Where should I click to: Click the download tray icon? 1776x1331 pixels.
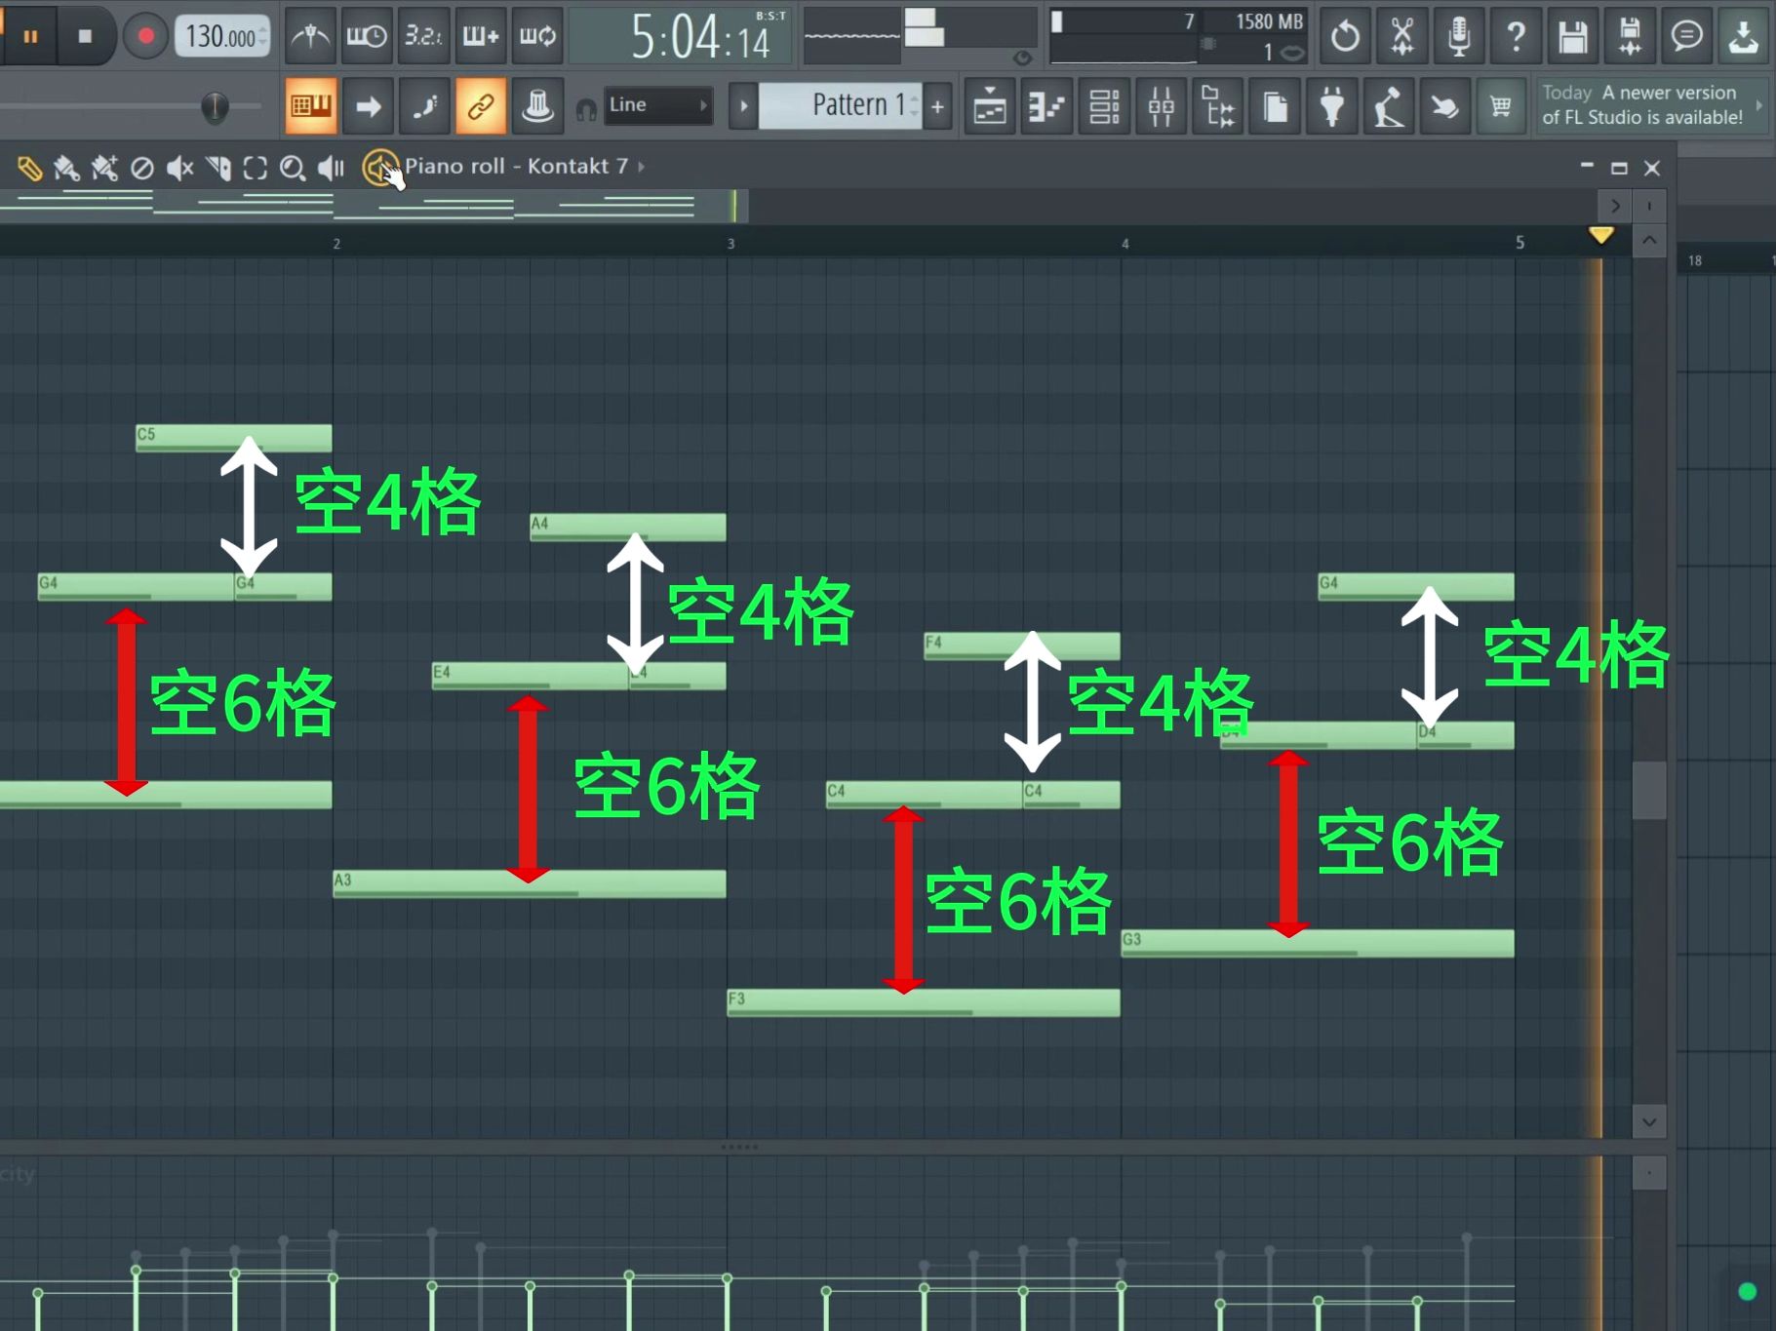pos(1744,36)
